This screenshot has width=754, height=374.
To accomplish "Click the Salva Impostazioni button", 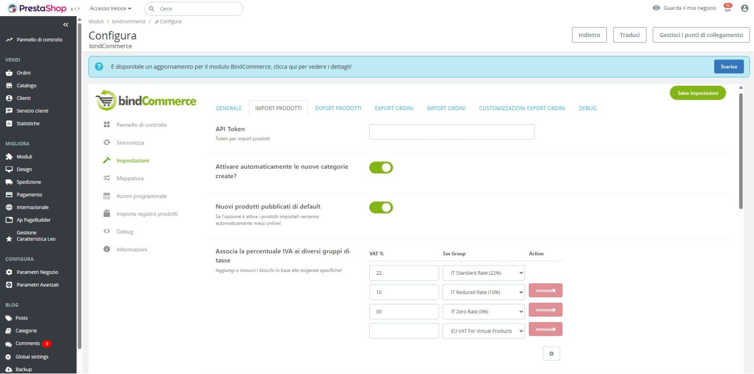I will (697, 93).
